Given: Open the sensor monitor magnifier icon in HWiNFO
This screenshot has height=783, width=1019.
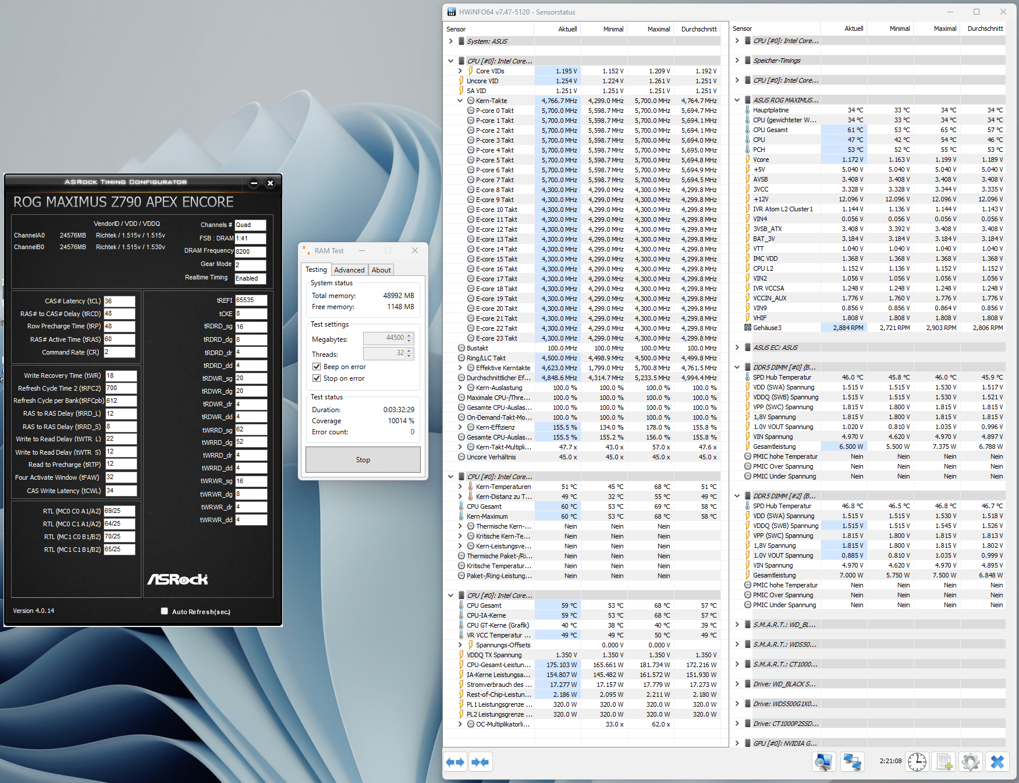Looking at the screenshot, I should (824, 761).
